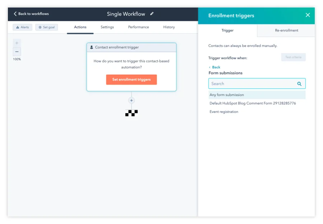Open the Performance tab
Viewport: 323px width, 224px height.
tap(139, 27)
